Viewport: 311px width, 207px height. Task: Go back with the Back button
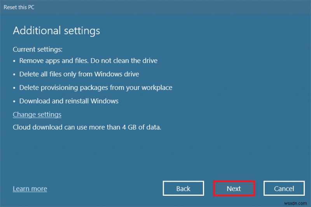pos(183,188)
